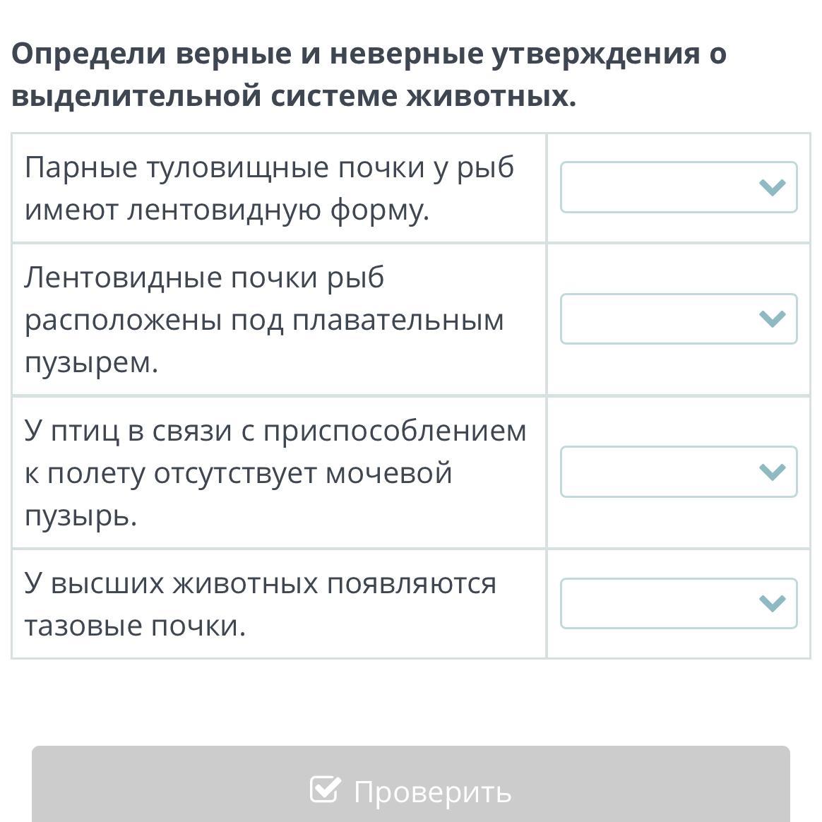Click the word Определи in the heading
The image size is (822, 822).
pos(88,54)
